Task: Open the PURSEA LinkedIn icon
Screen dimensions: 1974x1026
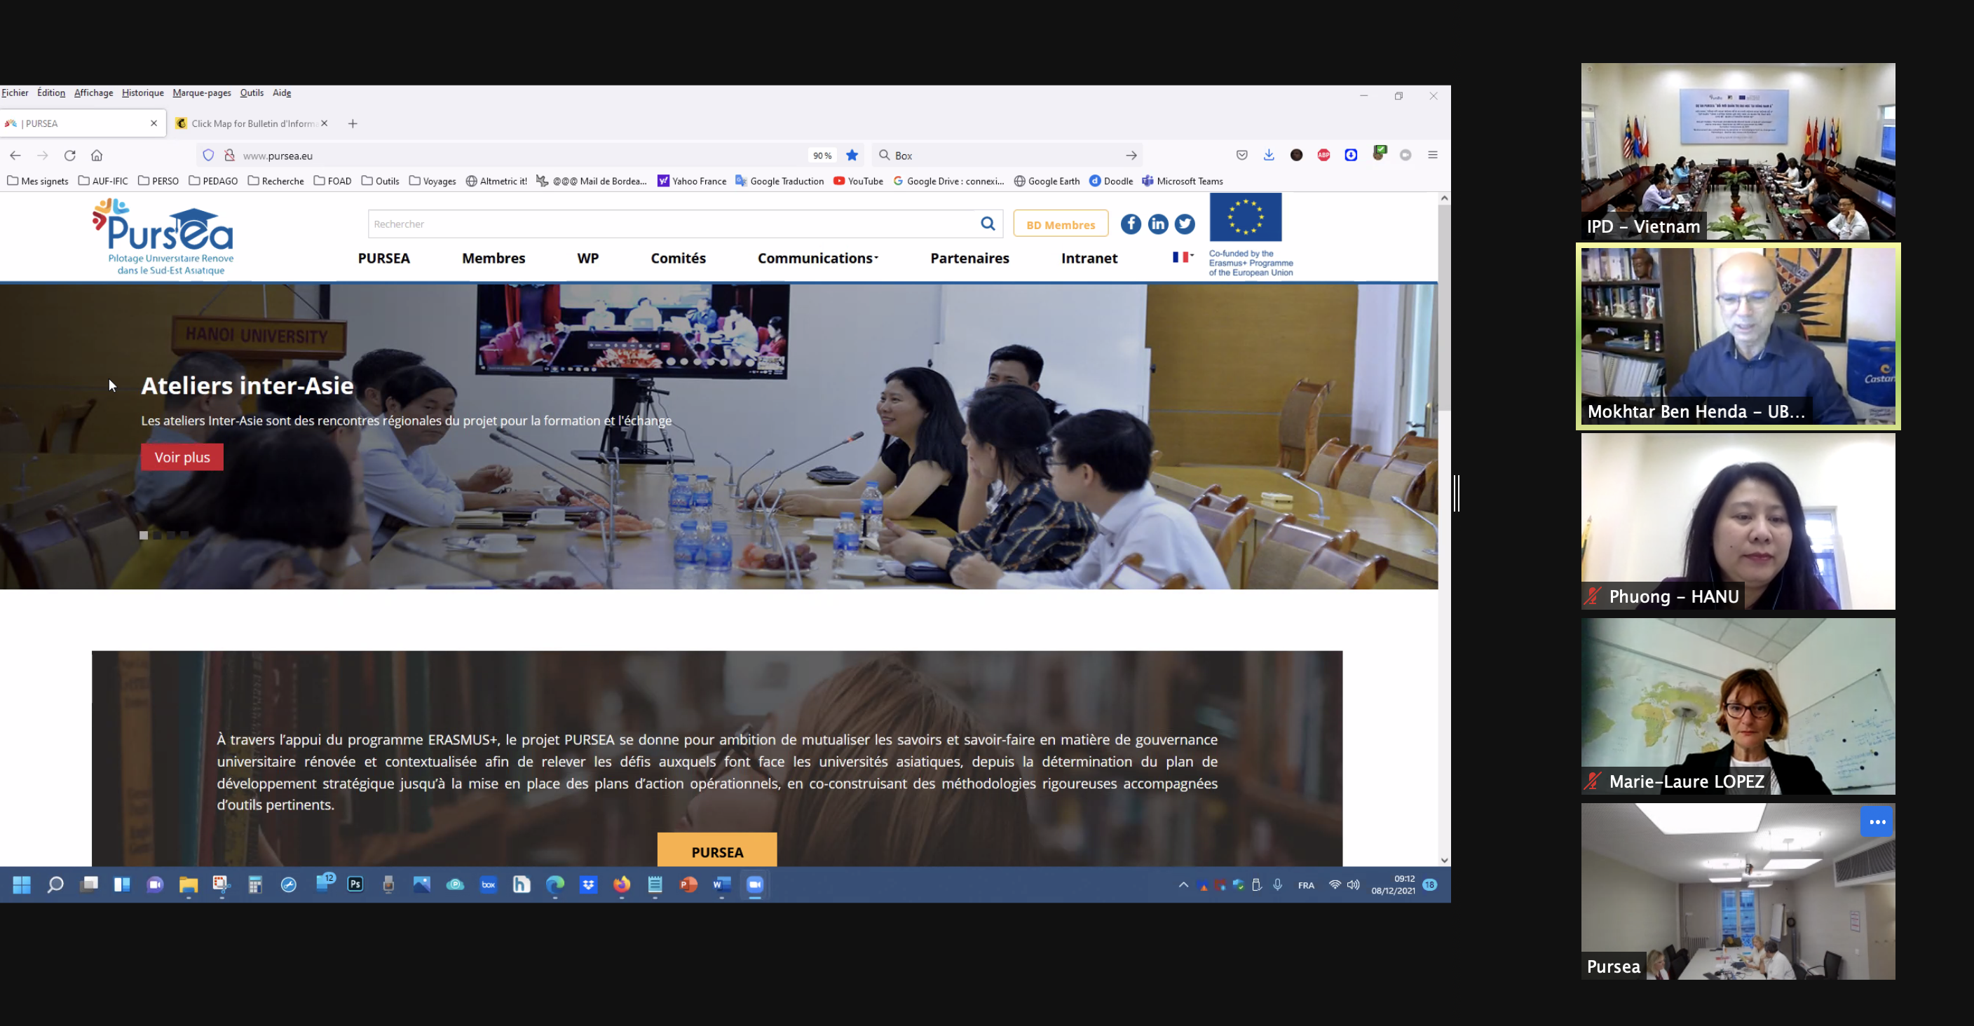Action: coord(1158,224)
